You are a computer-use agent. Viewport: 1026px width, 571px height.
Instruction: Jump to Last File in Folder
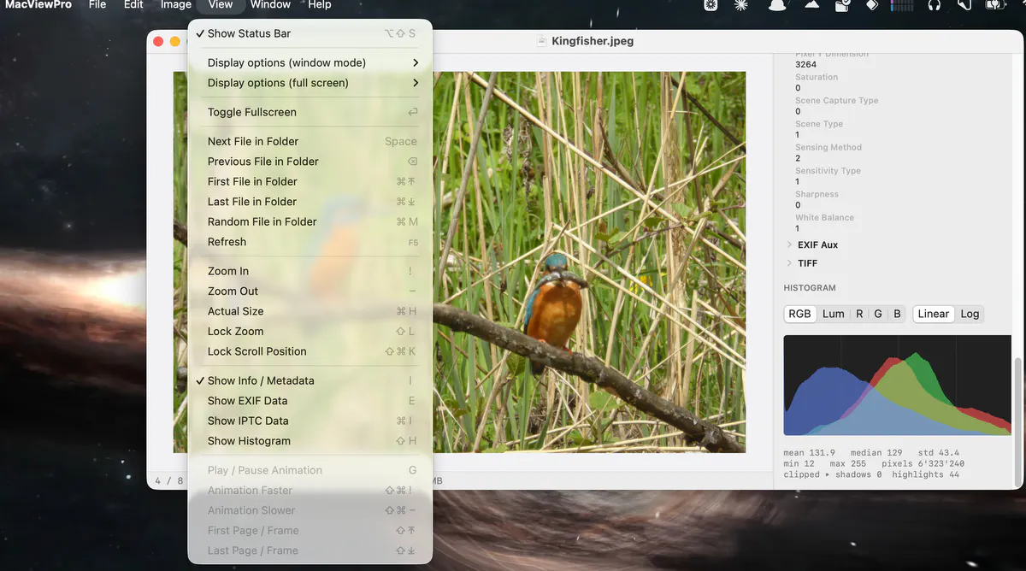(310, 202)
